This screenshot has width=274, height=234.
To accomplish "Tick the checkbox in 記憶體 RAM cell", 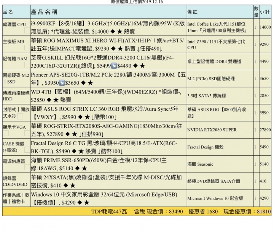I will tap(27, 65).
